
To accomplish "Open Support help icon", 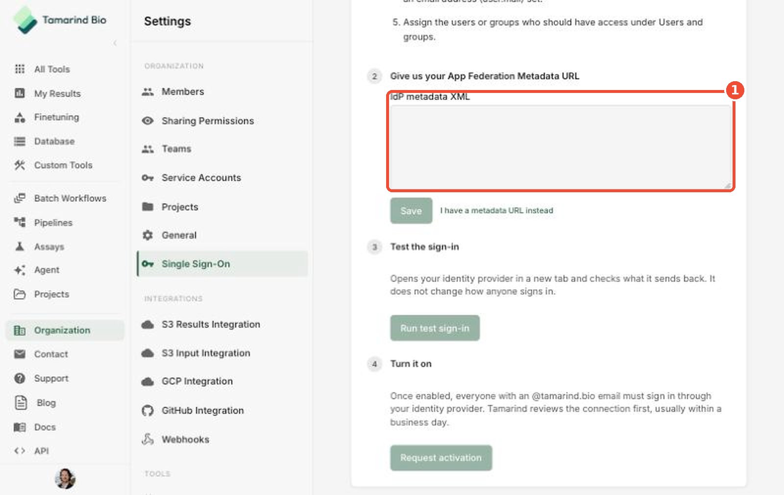I will 20,378.
